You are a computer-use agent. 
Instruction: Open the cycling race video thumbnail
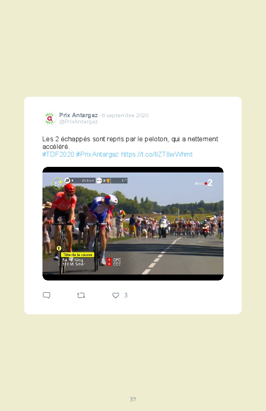click(x=133, y=224)
